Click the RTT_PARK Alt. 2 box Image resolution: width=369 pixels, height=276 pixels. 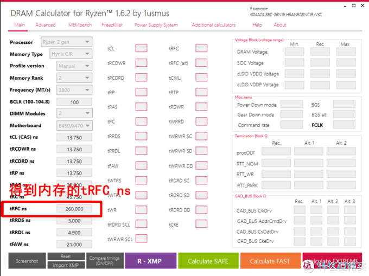(x=341, y=185)
